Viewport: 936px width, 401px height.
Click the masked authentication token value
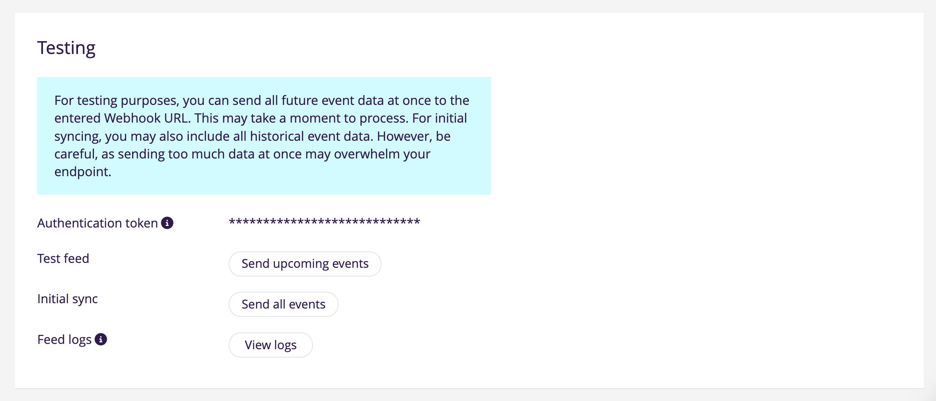[324, 222]
